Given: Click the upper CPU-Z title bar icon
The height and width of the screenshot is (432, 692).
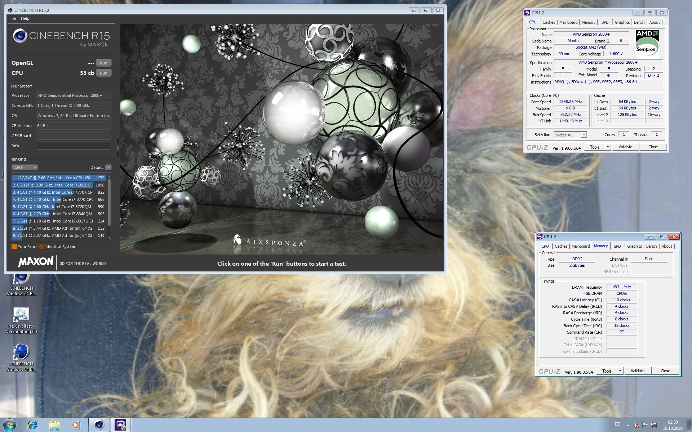Looking at the screenshot, I should click(x=527, y=13).
